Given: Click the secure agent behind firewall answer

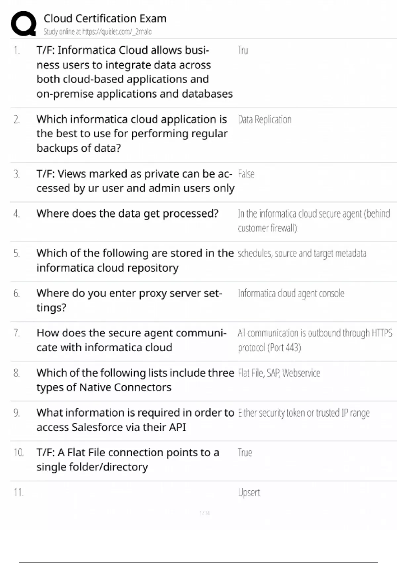Looking at the screenshot, I should click(314, 221).
